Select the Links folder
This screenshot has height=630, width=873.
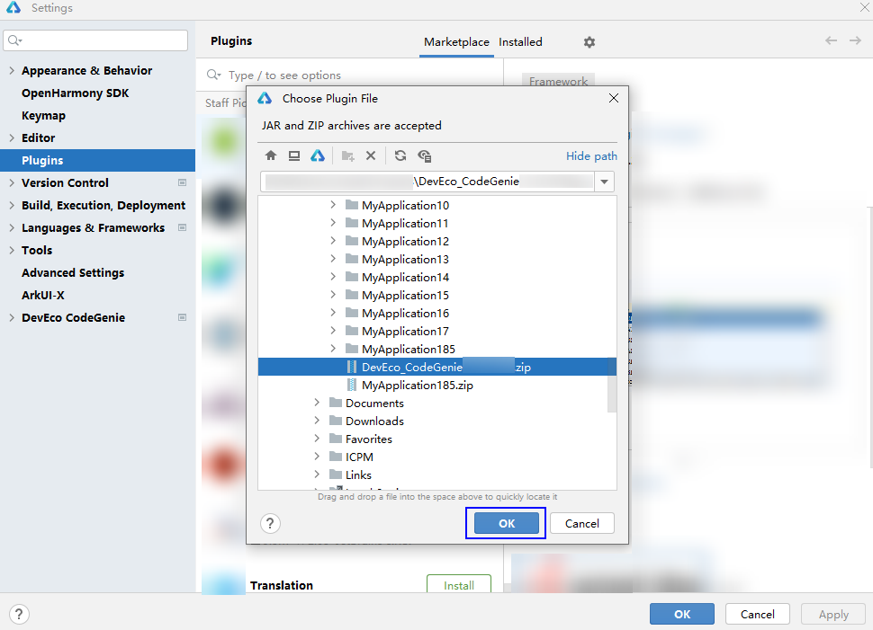[x=358, y=475]
